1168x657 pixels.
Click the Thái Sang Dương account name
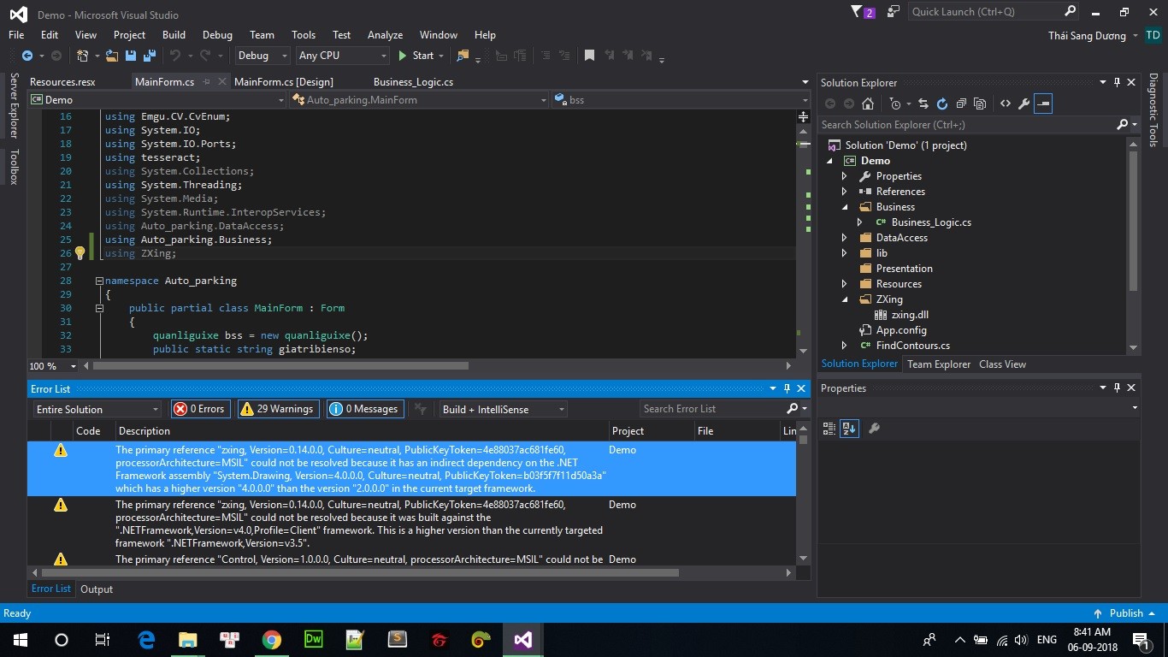[1088, 36]
